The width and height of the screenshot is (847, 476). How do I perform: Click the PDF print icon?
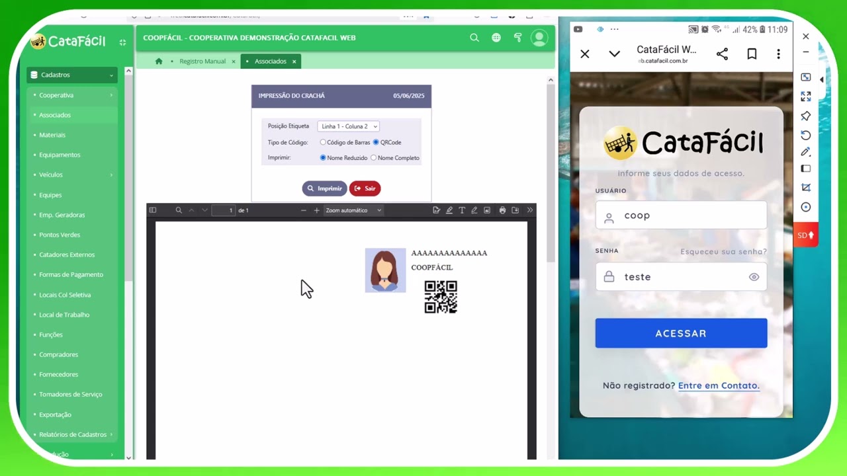point(503,210)
